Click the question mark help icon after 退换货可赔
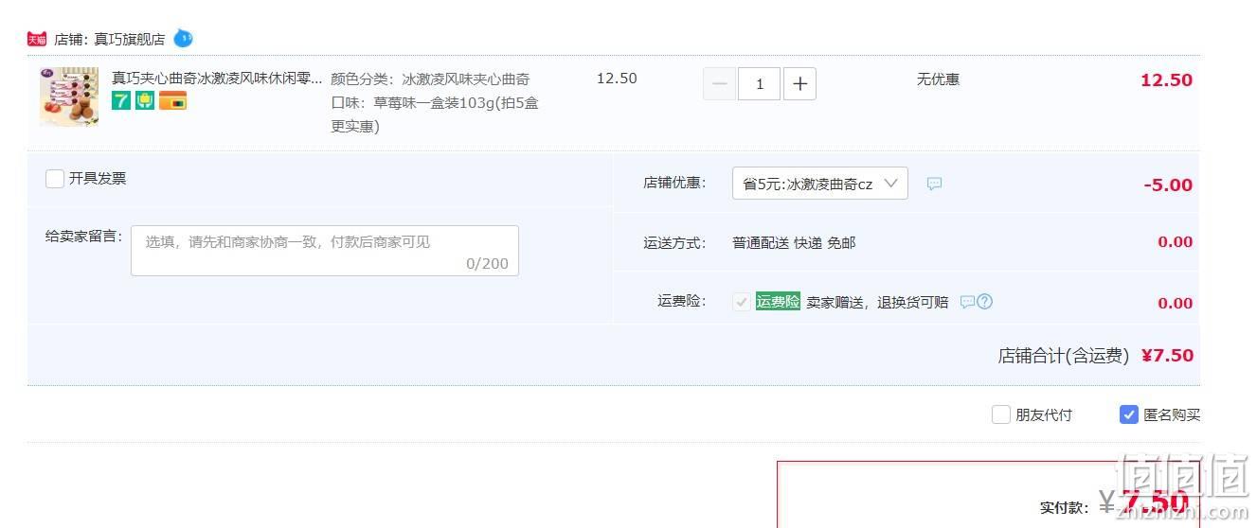Screen dimensions: 1257x528 tap(985, 302)
